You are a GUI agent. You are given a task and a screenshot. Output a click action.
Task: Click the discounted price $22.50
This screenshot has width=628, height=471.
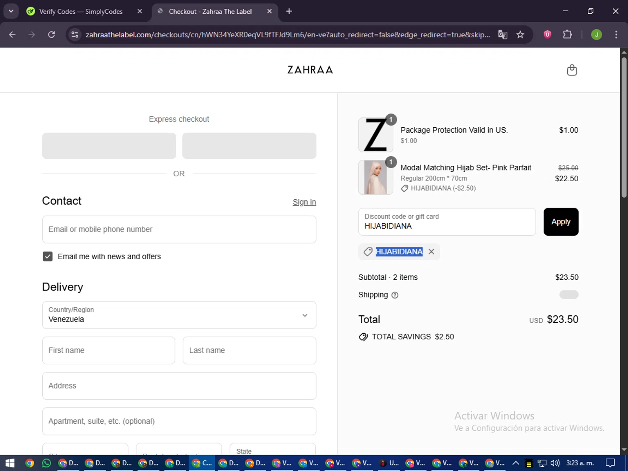pyautogui.click(x=566, y=179)
